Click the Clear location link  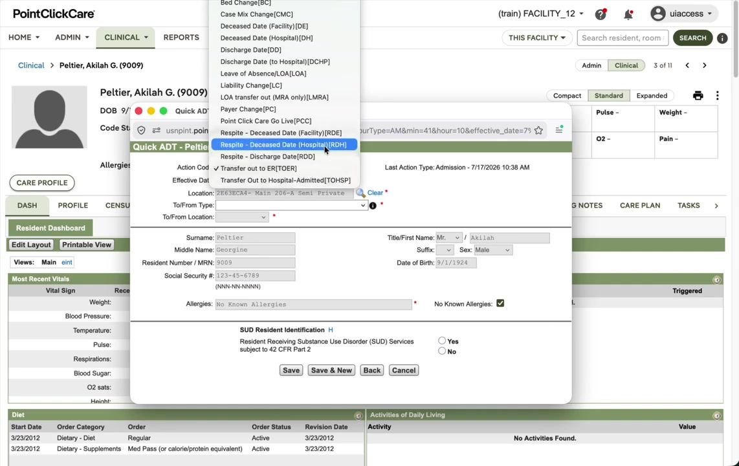tap(375, 193)
